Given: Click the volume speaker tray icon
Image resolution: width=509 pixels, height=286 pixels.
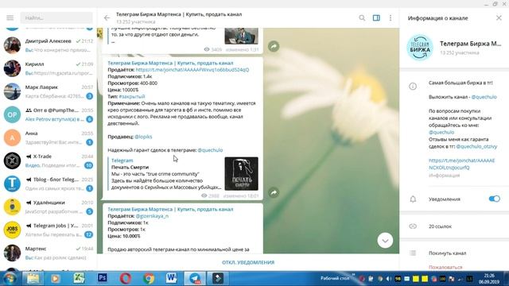Looking at the screenshot, I should 389,279.
